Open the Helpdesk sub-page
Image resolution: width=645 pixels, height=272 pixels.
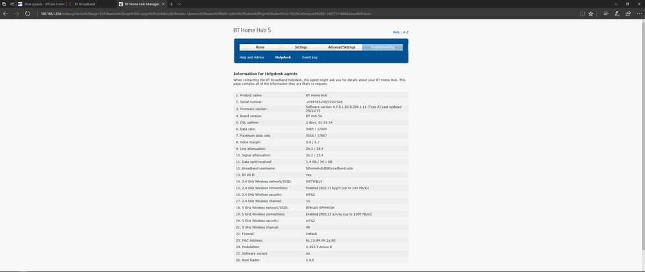pyautogui.click(x=283, y=58)
